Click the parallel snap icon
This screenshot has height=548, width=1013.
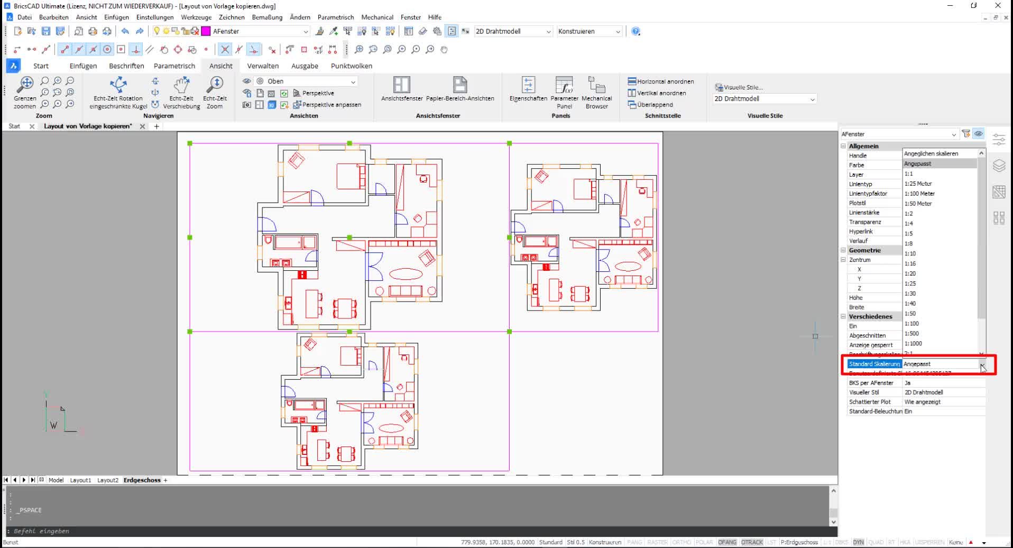tap(150, 49)
